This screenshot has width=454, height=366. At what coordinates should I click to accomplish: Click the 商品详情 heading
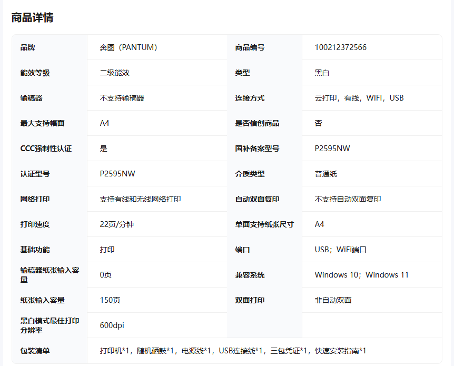33,17
